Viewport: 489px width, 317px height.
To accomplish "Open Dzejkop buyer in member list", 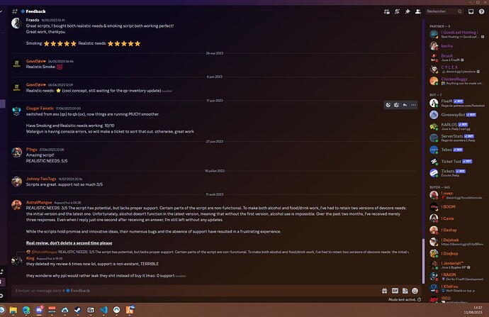I will coord(456,254).
